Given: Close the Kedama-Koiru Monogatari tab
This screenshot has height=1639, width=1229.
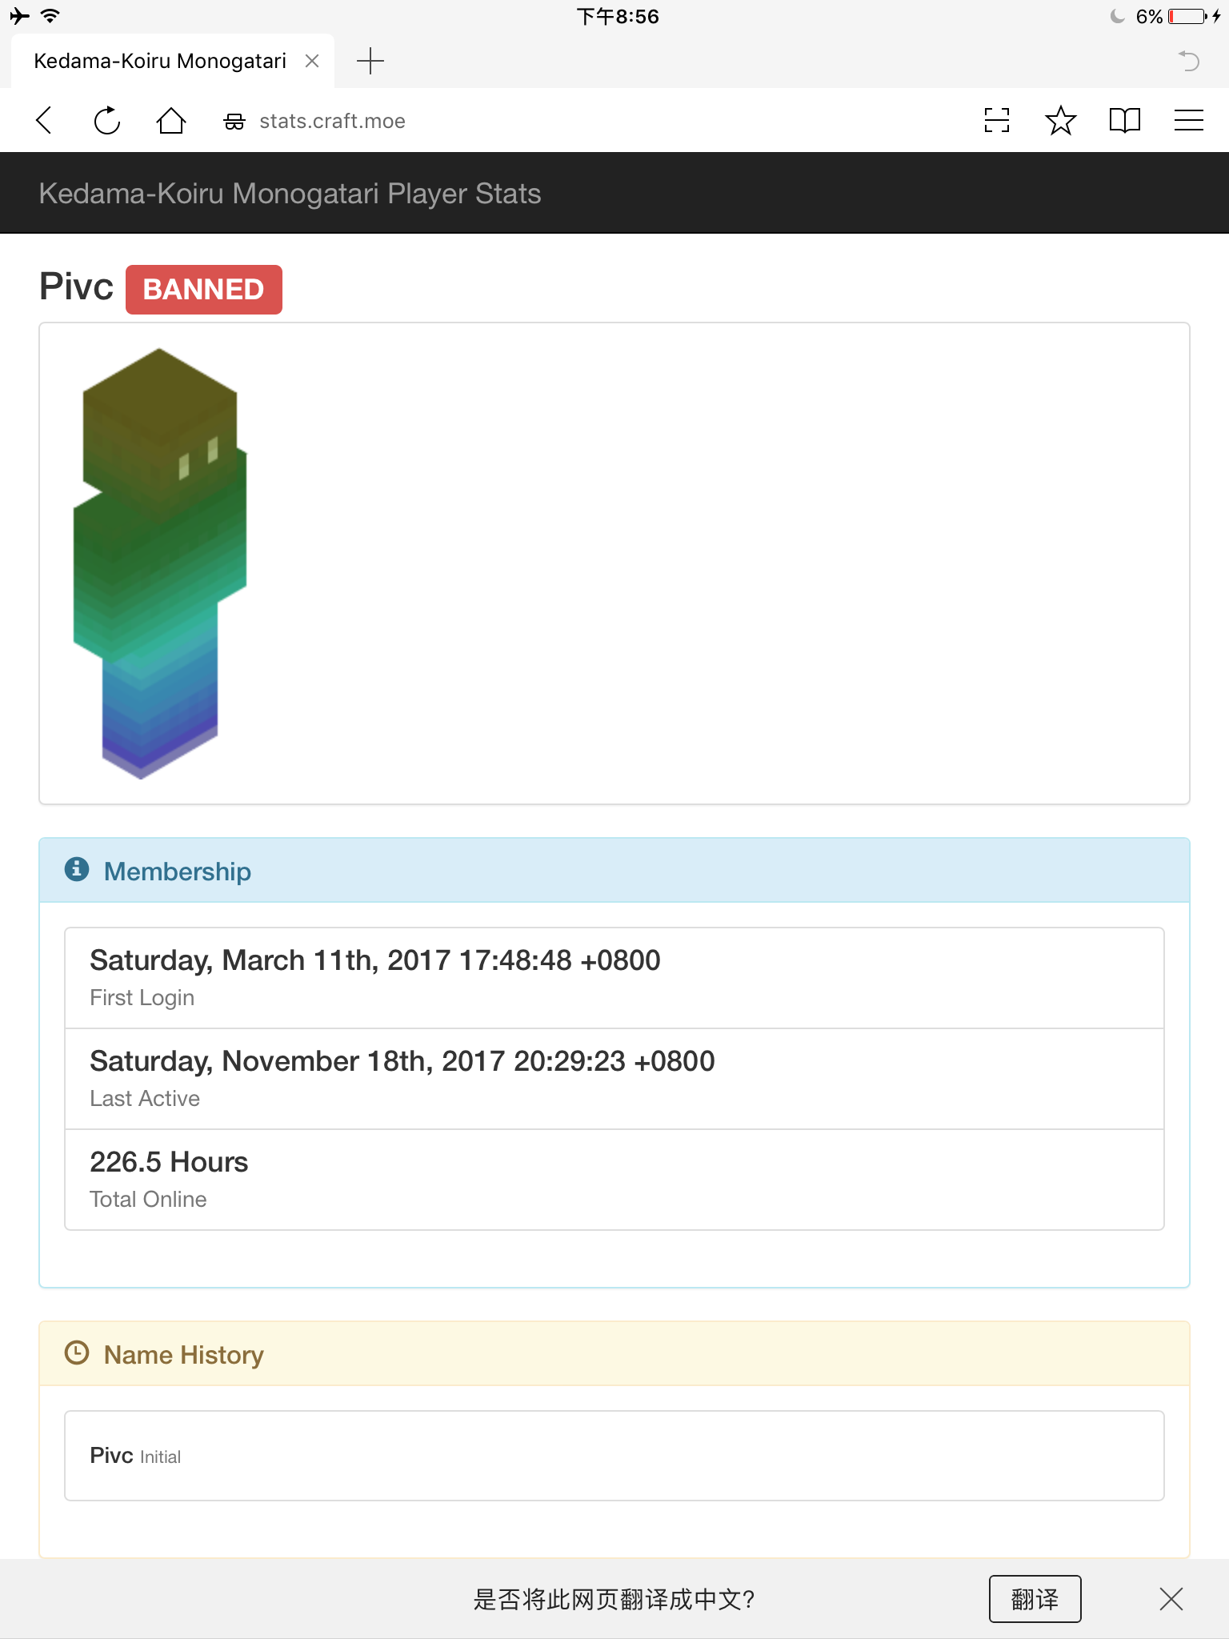Looking at the screenshot, I should tap(312, 61).
